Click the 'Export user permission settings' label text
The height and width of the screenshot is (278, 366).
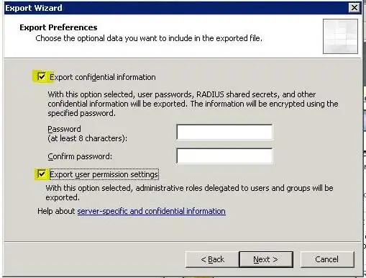[104, 174]
